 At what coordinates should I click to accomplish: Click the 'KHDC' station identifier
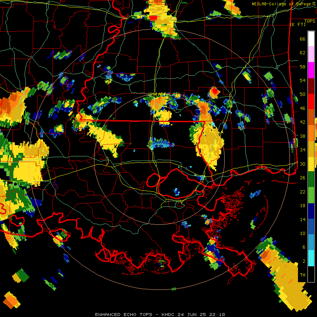(168, 315)
